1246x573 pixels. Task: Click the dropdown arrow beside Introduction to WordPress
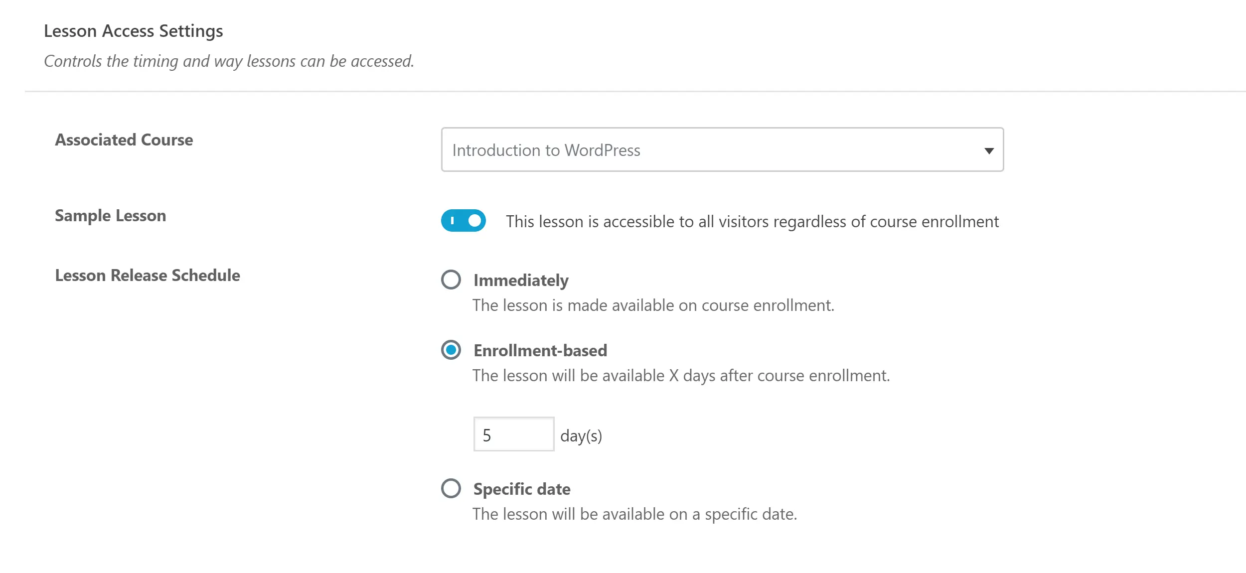click(x=989, y=150)
